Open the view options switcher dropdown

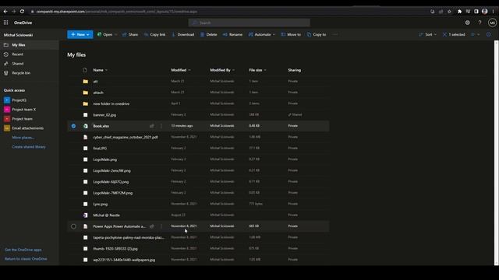click(x=475, y=34)
